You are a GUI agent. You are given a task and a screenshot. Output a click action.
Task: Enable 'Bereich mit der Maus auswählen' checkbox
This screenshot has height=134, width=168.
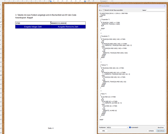tap(104, 10)
